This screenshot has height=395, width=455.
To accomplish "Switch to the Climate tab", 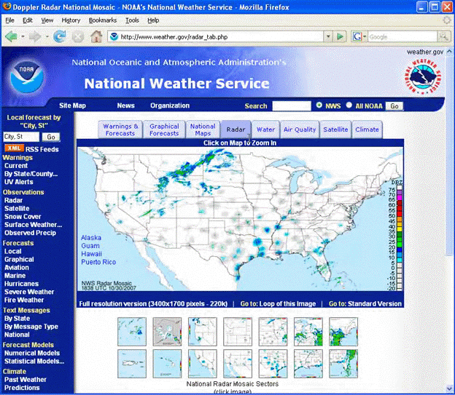I will tap(367, 129).
